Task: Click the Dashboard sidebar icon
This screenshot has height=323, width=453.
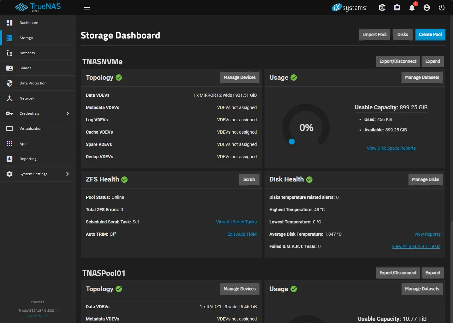Action: [9, 23]
